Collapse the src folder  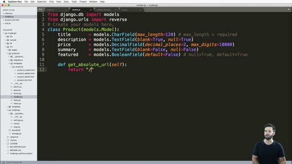[5, 46]
